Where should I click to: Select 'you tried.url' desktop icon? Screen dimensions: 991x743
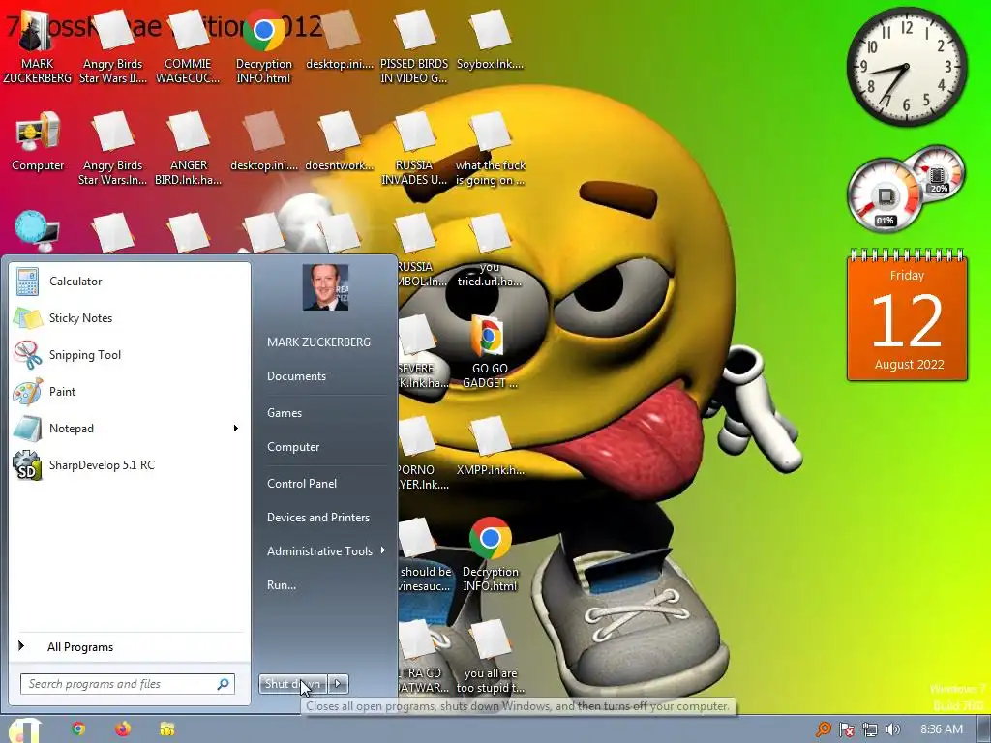[490, 251]
